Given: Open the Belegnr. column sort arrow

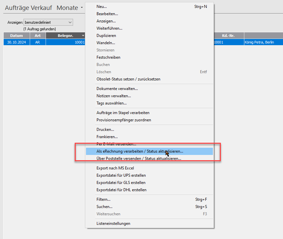Looking at the screenshot, I should pos(83,36).
